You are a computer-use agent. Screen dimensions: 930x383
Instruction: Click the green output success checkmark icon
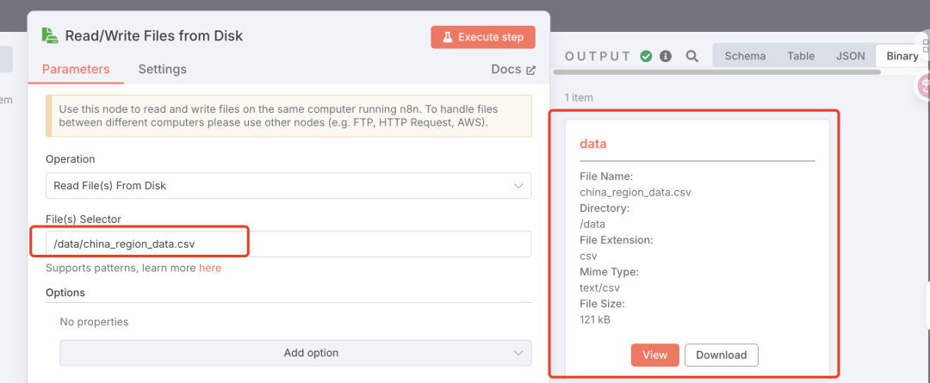click(646, 56)
